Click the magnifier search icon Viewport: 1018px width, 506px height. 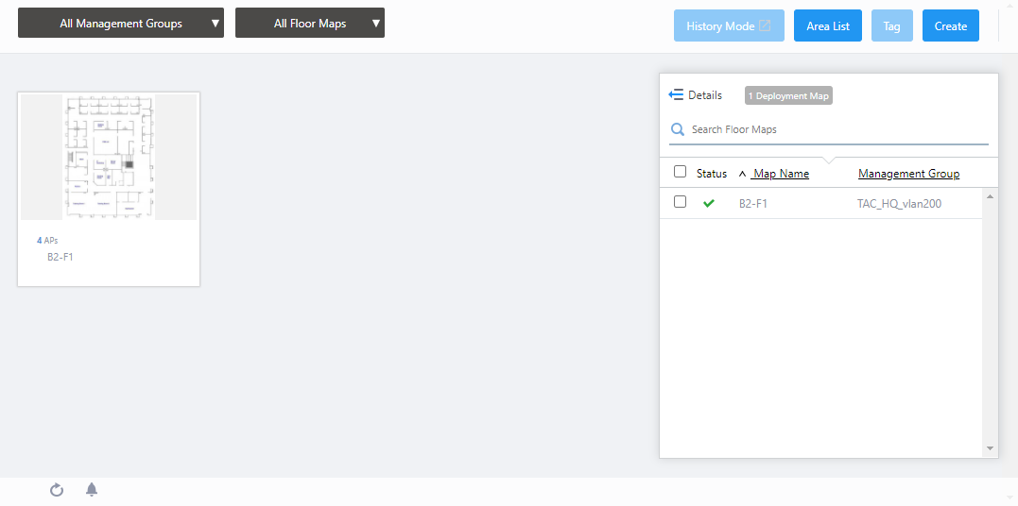[x=678, y=129]
